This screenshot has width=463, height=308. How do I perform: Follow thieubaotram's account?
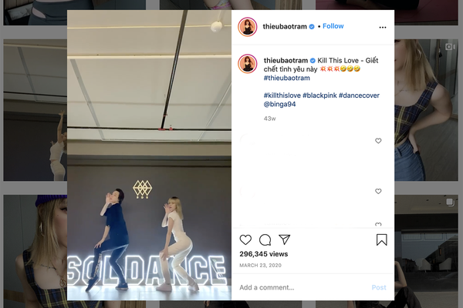[x=333, y=26]
